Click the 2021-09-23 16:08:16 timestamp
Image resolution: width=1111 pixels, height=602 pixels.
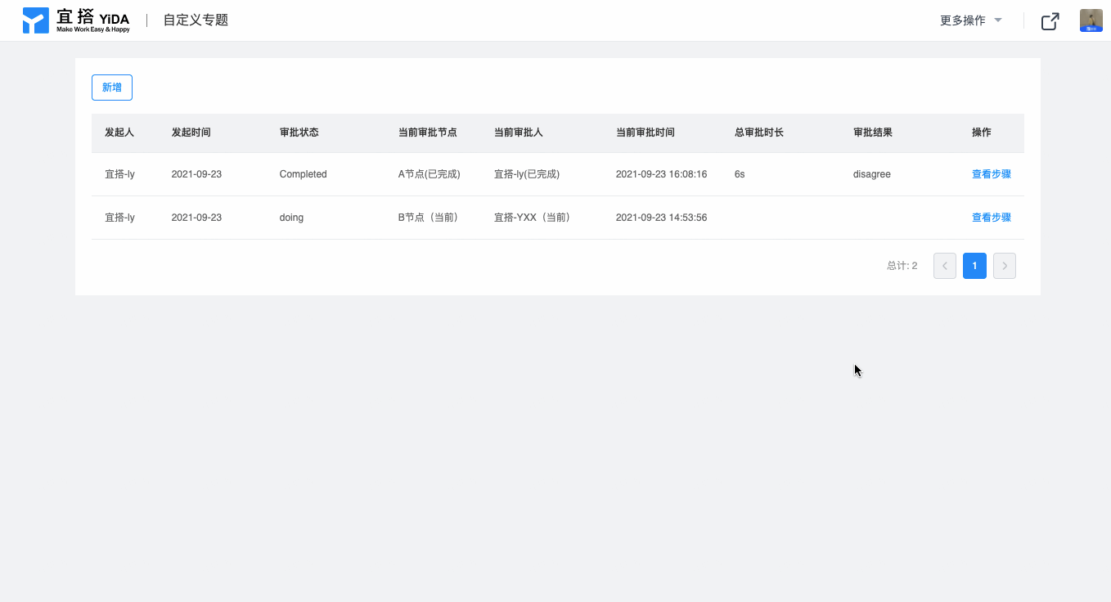(x=661, y=174)
